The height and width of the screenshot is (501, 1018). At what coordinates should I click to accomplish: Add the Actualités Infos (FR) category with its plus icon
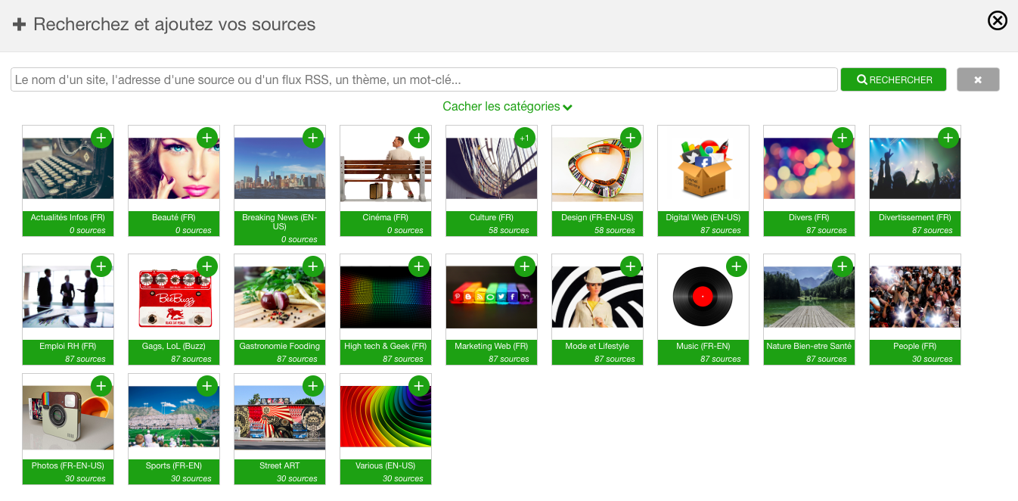coord(101,138)
